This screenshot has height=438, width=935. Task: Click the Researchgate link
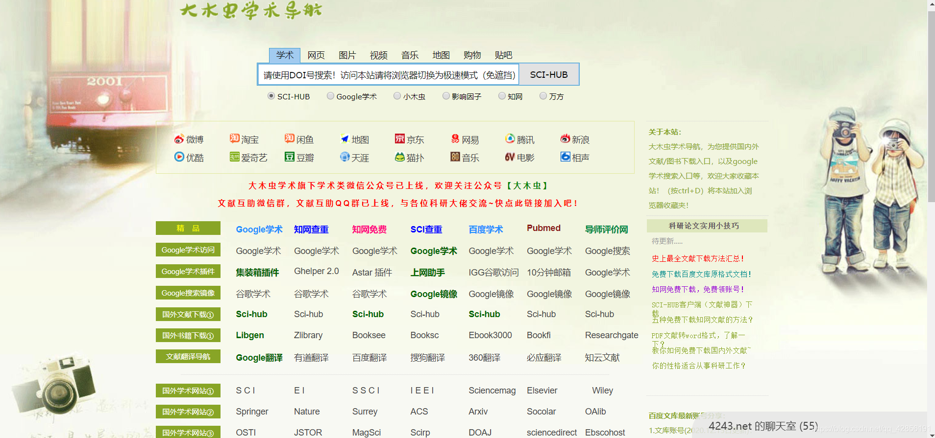click(612, 335)
